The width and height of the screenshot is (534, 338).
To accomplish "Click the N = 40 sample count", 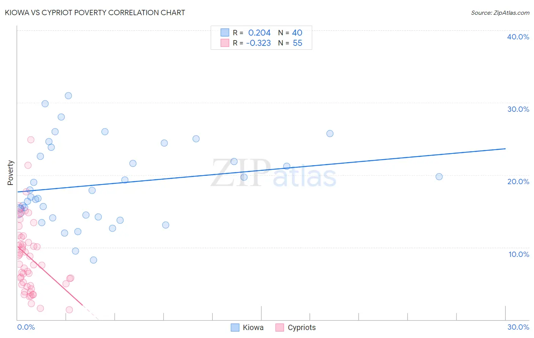I will coord(290,33).
